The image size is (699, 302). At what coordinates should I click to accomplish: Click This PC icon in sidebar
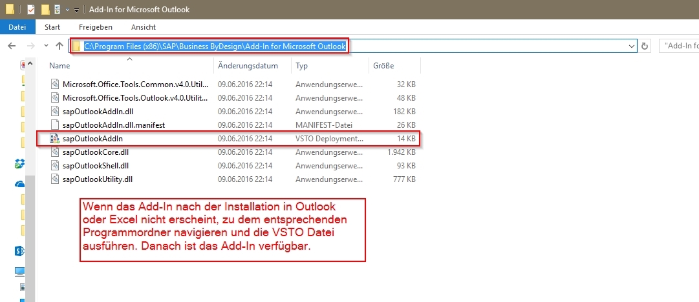point(19,272)
